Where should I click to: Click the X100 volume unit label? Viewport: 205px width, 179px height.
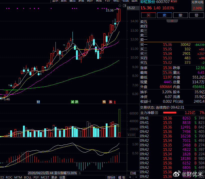[131, 135]
